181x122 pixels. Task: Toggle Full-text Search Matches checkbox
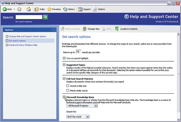click(64, 79)
